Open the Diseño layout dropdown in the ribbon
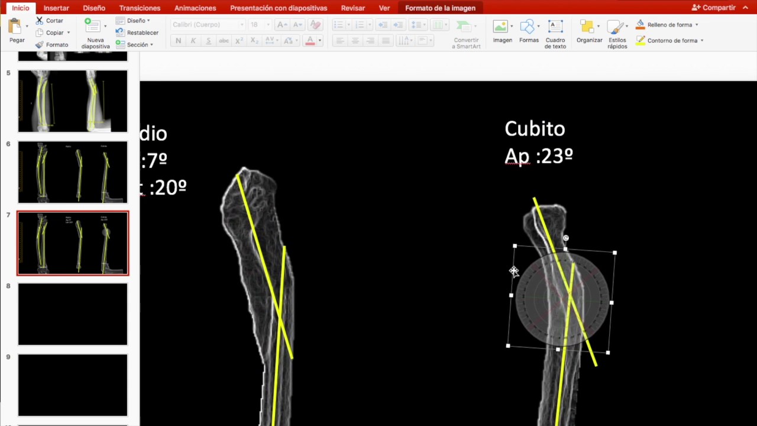757x426 pixels. [133, 21]
